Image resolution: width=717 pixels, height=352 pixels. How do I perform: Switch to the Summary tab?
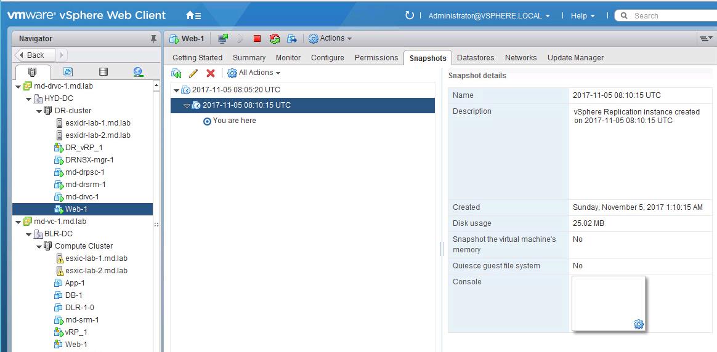coord(249,57)
